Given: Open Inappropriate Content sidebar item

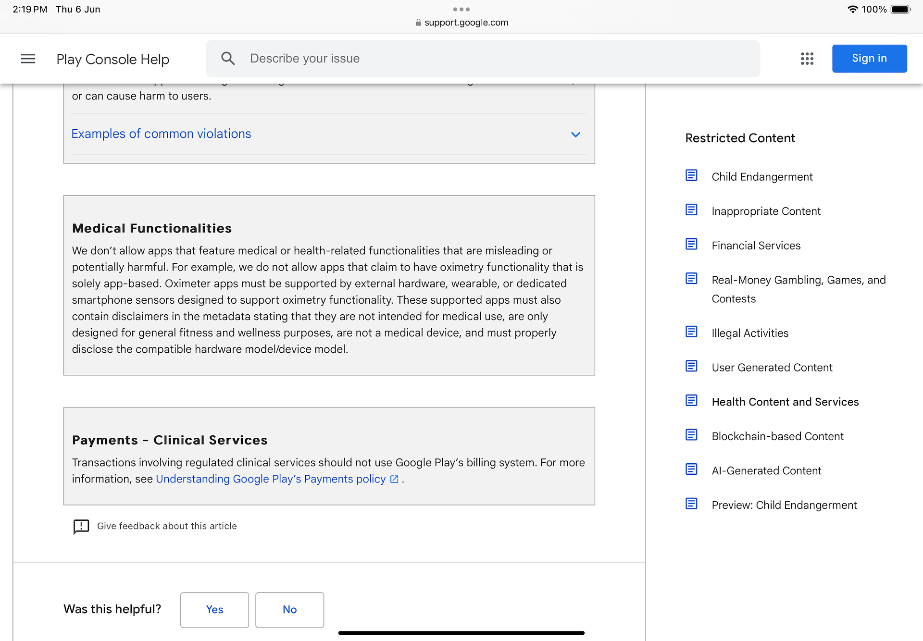Looking at the screenshot, I should 766,211.
